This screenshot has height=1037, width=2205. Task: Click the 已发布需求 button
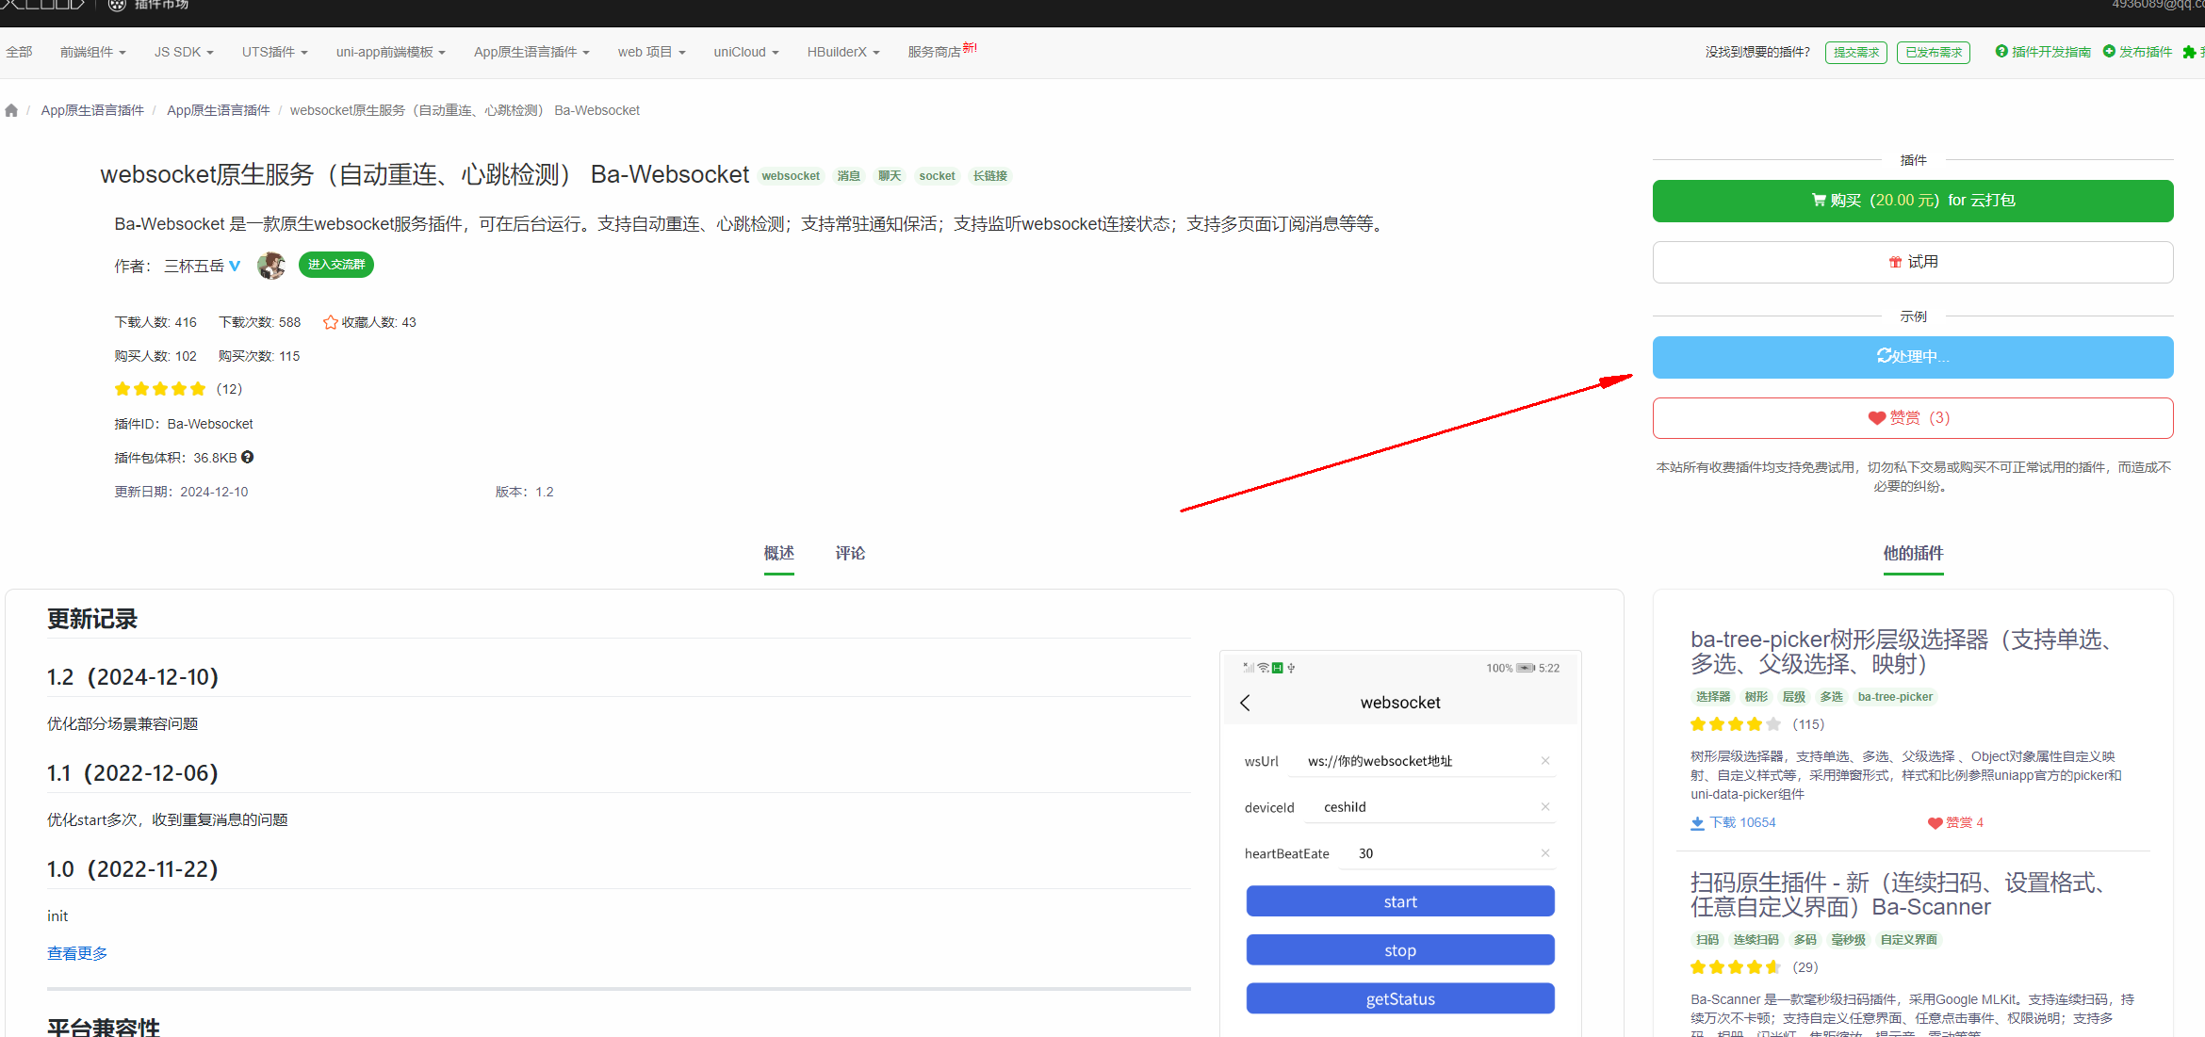1934,53
